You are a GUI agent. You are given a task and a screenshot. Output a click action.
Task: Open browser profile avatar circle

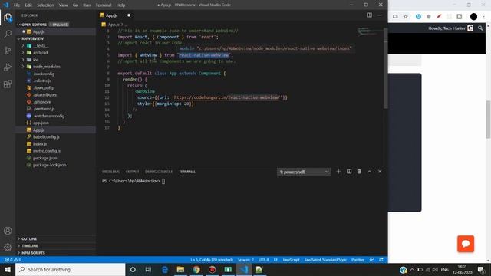[474, 16]
